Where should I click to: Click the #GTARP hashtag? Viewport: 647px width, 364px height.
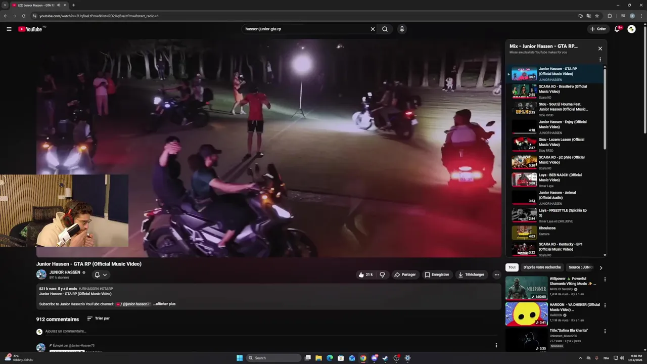(x=106, y=289)
